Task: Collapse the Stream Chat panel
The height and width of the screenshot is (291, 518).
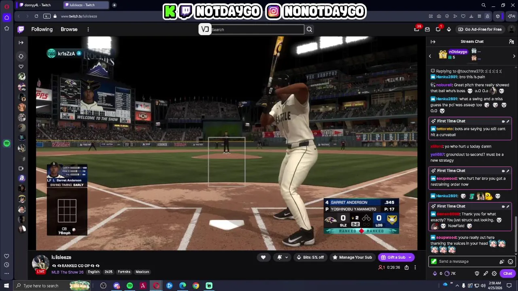Action: coord(433,42)
